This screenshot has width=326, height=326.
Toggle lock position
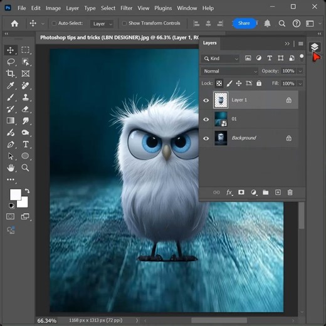239,83
